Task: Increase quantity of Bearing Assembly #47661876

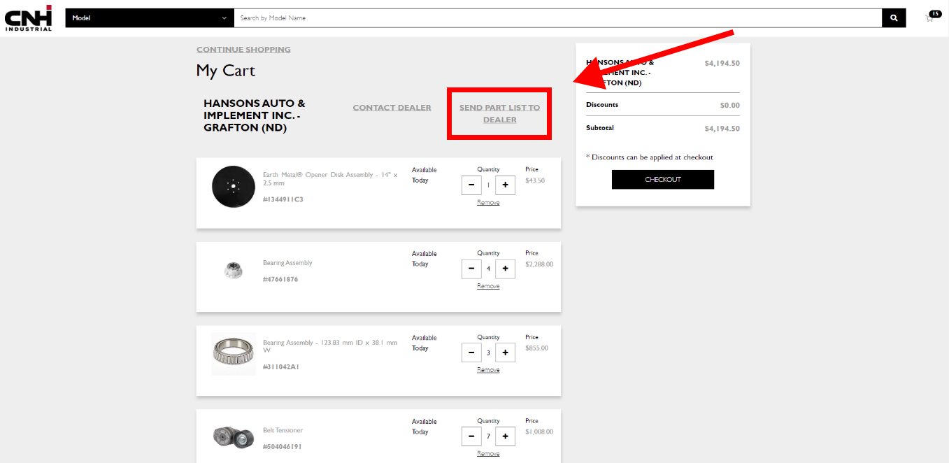Action: point(505,269)
